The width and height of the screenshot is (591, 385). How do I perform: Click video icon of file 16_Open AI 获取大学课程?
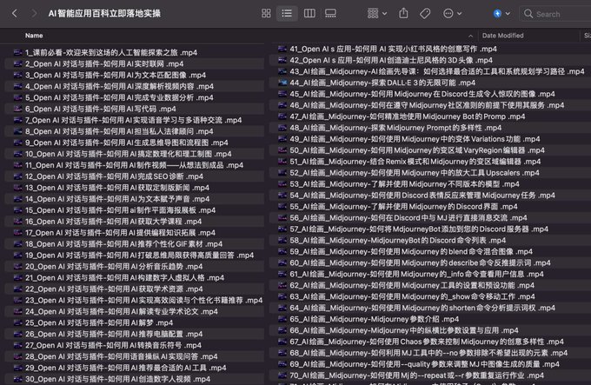point(17,222)
